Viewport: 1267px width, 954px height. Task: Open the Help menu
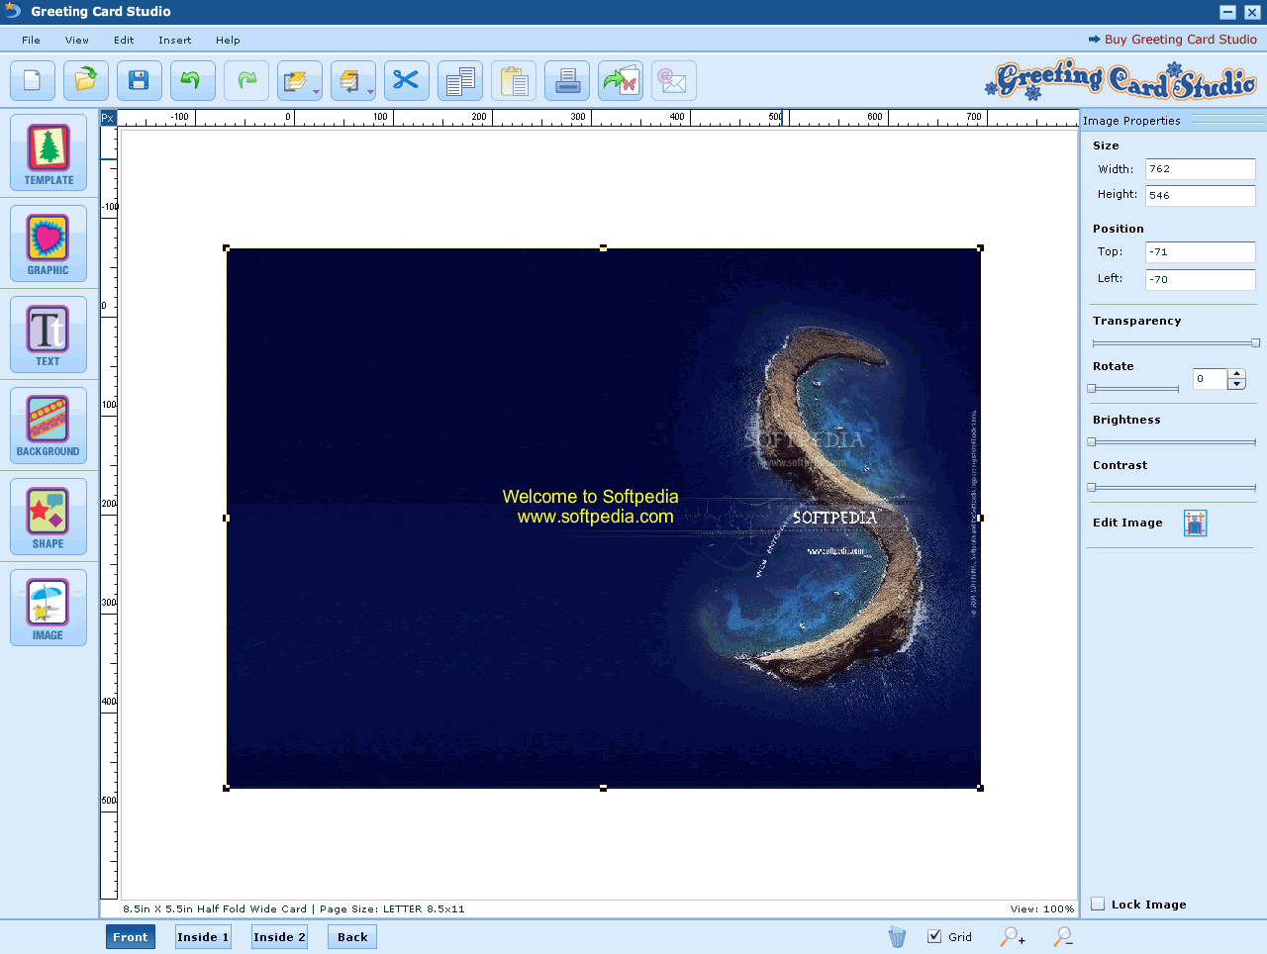tap(228, 41)
